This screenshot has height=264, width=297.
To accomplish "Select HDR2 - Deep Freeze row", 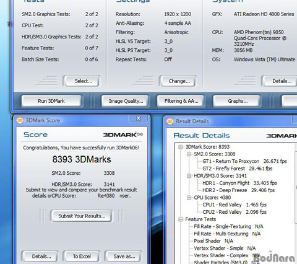I will [x=239, y=190].
